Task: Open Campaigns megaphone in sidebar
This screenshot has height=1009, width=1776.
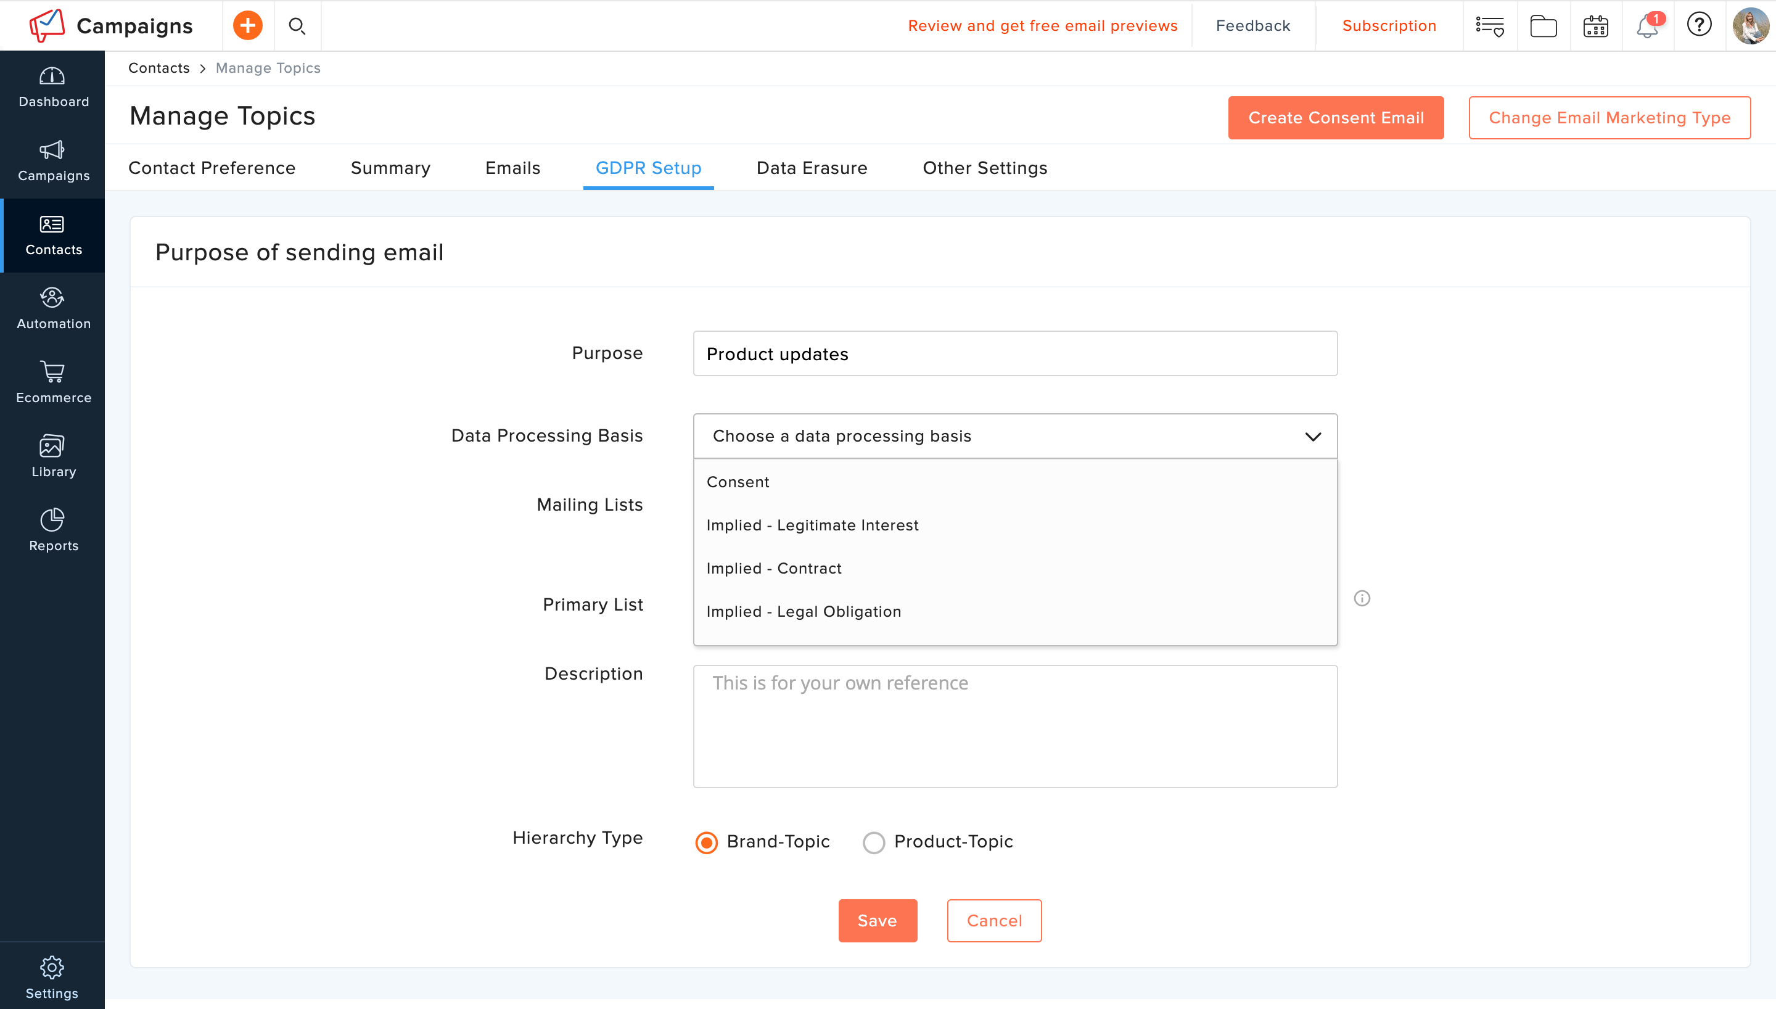Action: [x=53, y=162]
